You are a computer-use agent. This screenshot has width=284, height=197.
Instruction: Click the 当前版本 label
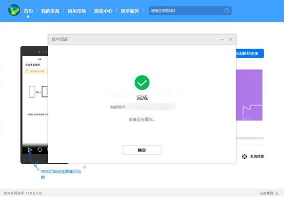[118, 107]
